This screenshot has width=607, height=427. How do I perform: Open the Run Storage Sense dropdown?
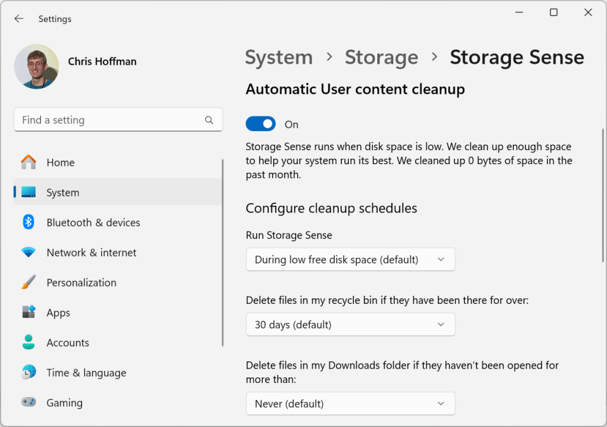pyautogui.click(x=350, y=259)
